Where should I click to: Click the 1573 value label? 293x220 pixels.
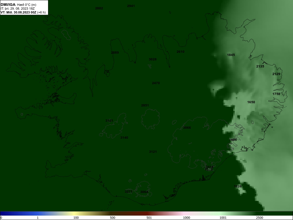[x=209, y=169]
